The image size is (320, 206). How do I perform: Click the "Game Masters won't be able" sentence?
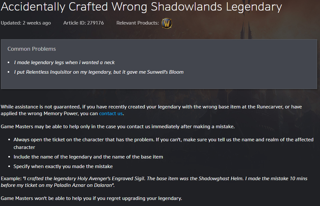point(92,198)
